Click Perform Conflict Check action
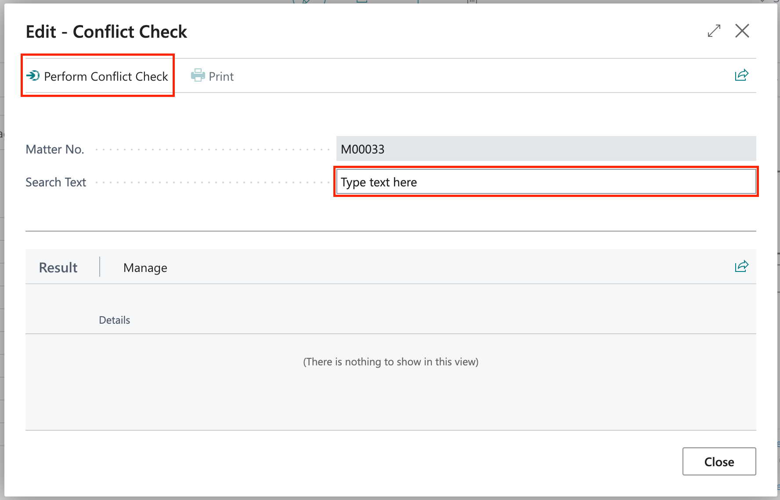The image size is (780, 500). pyautogui.click(x=97, y=76)
